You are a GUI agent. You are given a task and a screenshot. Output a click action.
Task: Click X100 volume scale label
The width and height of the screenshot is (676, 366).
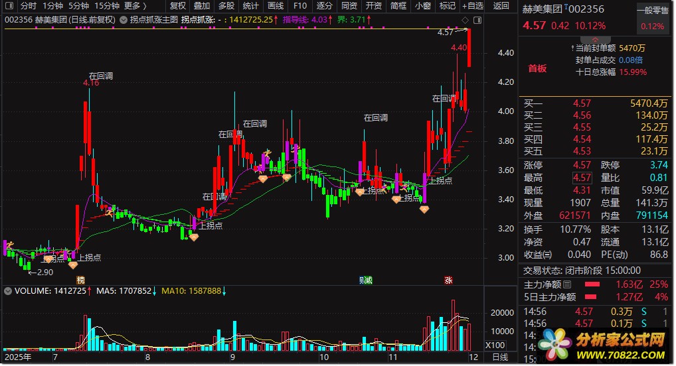click(495, 345)
